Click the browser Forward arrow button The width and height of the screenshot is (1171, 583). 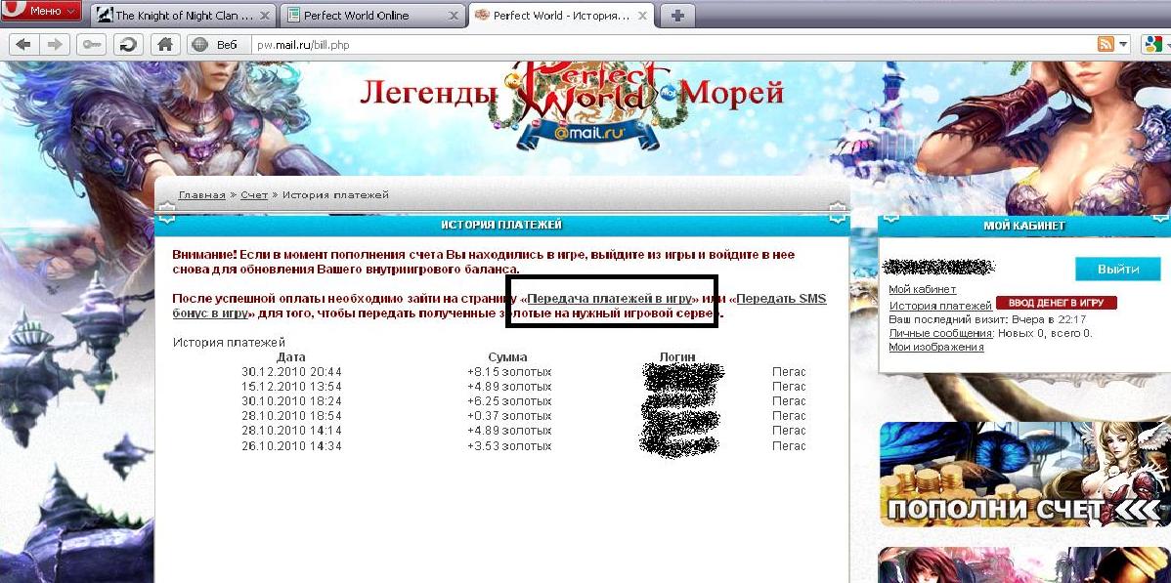coord(55,44)
